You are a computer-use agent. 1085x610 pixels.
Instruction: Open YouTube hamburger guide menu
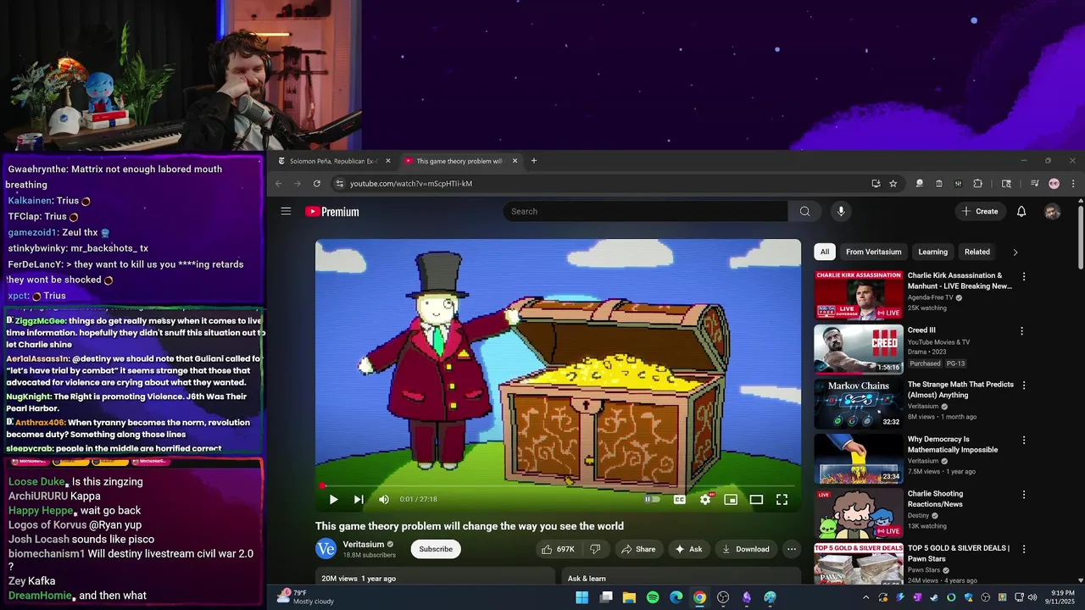286,211
